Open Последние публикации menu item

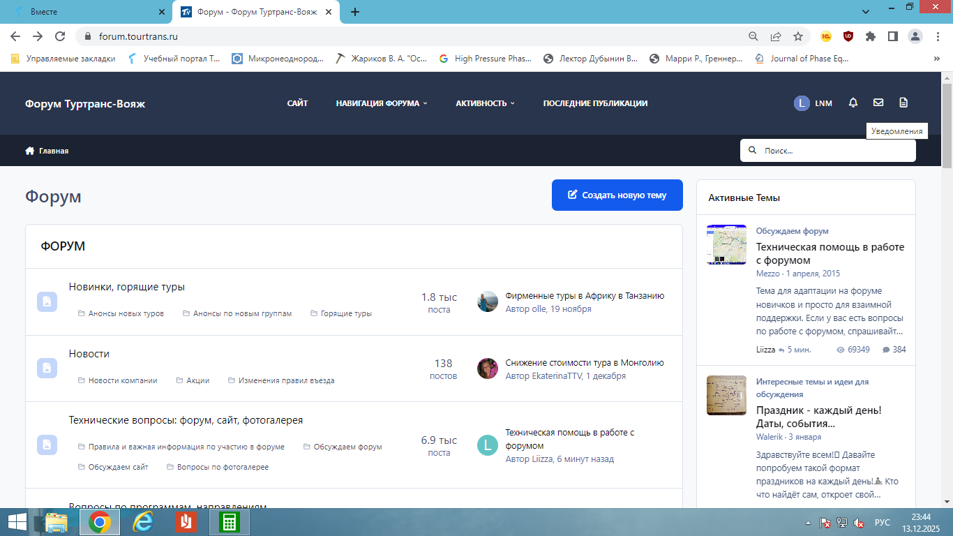(x=595, y=103)
